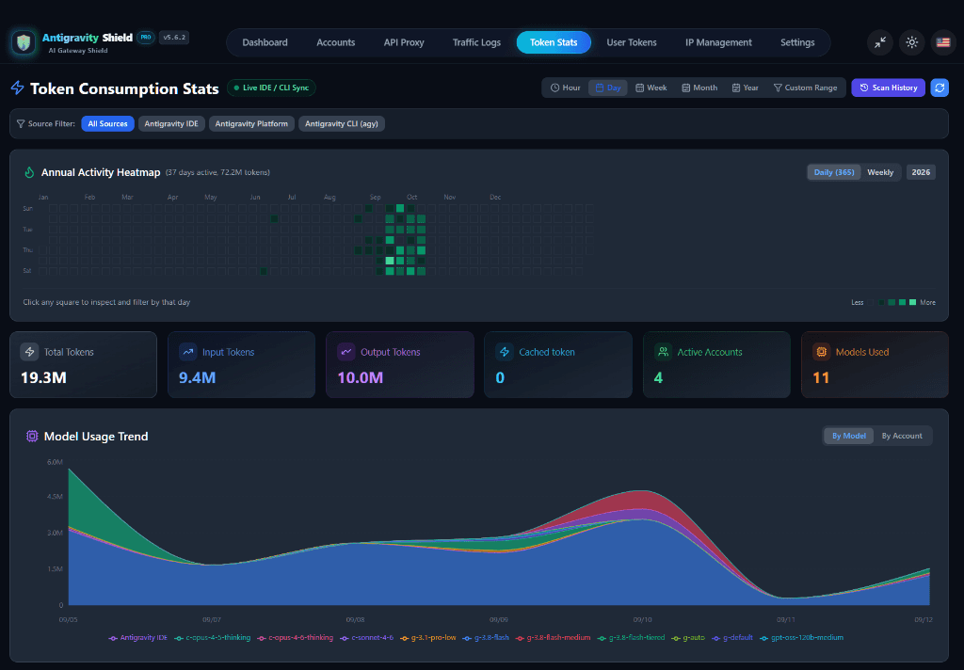Show trend By Model
The height and width of the screenshot is (670, 964).
click(848, 436)
